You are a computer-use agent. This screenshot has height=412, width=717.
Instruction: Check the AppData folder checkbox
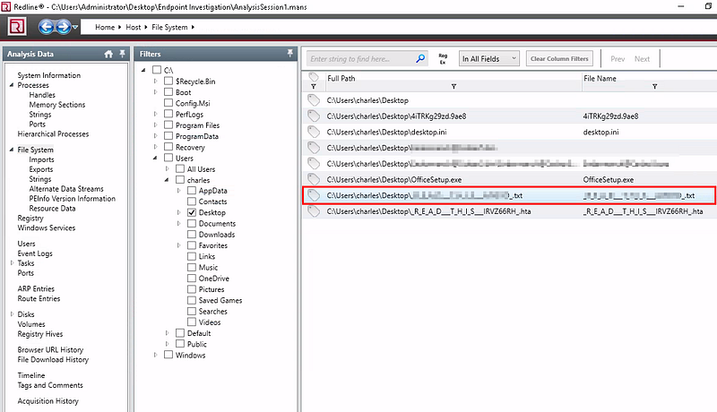pyautogui.click(x=192, y=191)
